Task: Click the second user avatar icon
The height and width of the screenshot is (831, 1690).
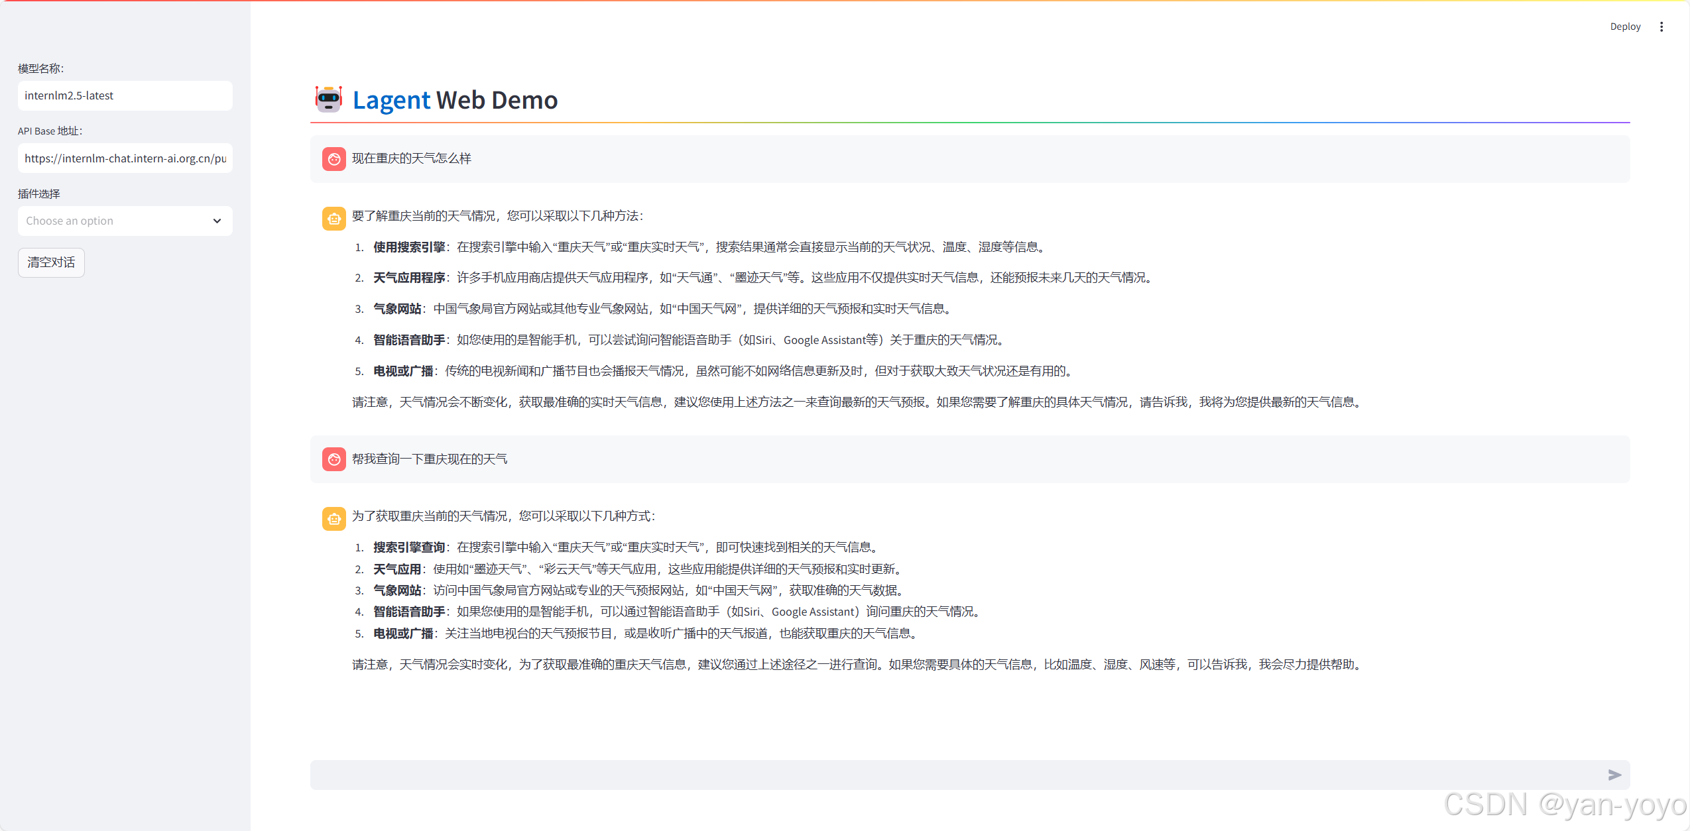Action: (x=333, y=459)
